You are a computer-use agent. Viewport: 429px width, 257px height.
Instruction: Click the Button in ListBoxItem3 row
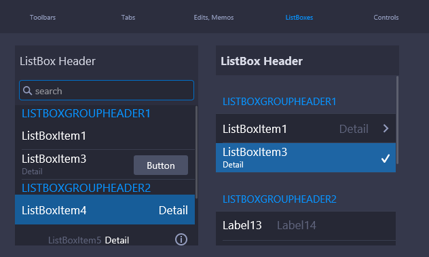[161, 165]
